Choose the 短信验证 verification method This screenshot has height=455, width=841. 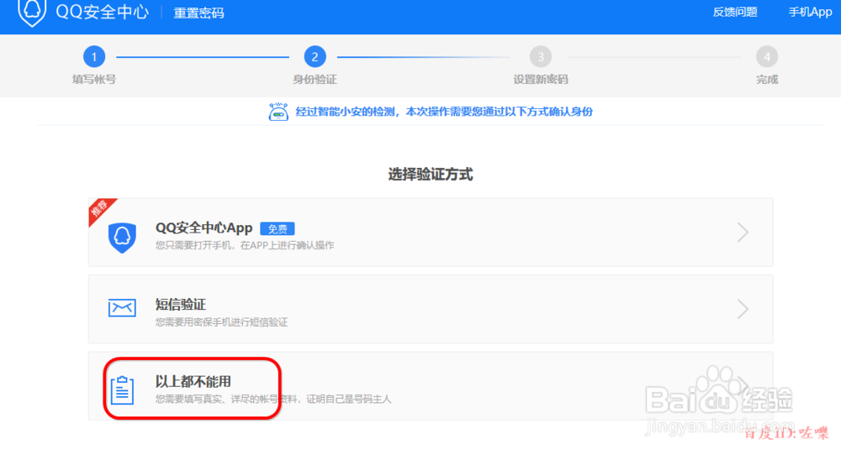coord(431,309)
